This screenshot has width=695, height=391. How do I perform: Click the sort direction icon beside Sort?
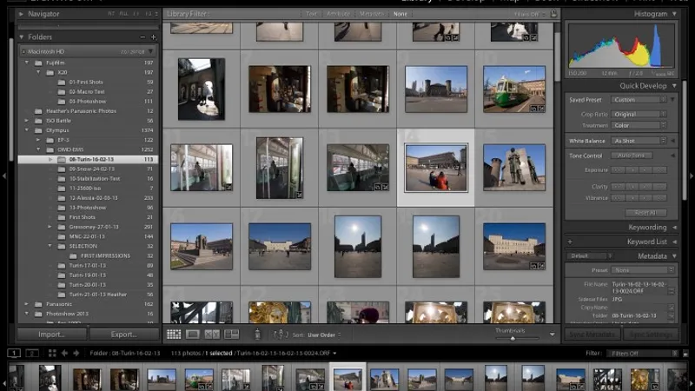click(x=281, y=335)
